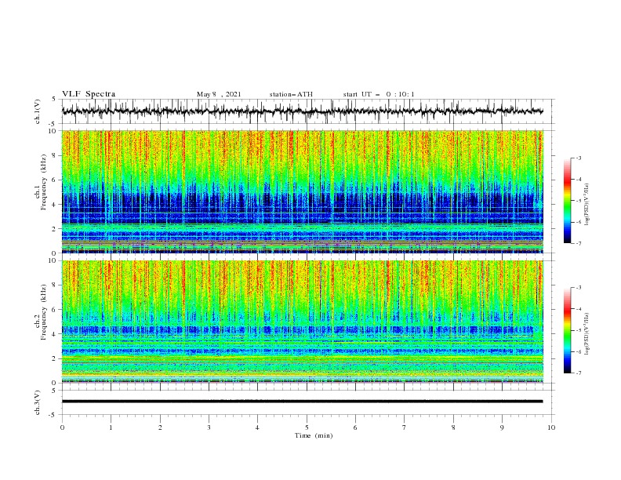
Task: Click the "-7" tick on ch.1 colorbar
Action: 578,243
